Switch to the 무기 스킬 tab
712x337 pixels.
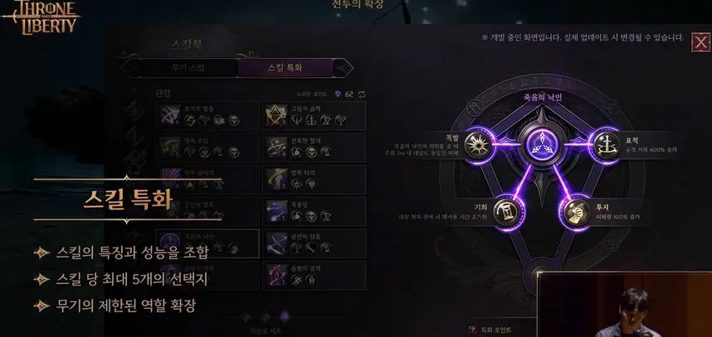188,69
